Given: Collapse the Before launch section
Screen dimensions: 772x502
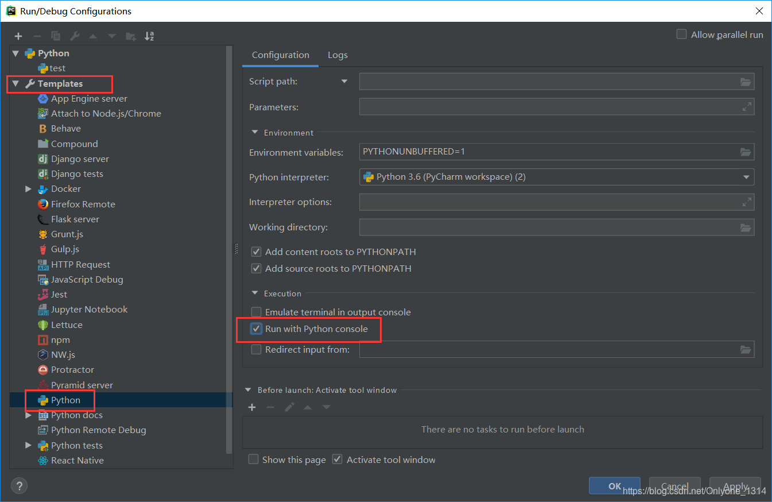Looking at the screenshot, I should pyautogui.click(x=249, y=390).
